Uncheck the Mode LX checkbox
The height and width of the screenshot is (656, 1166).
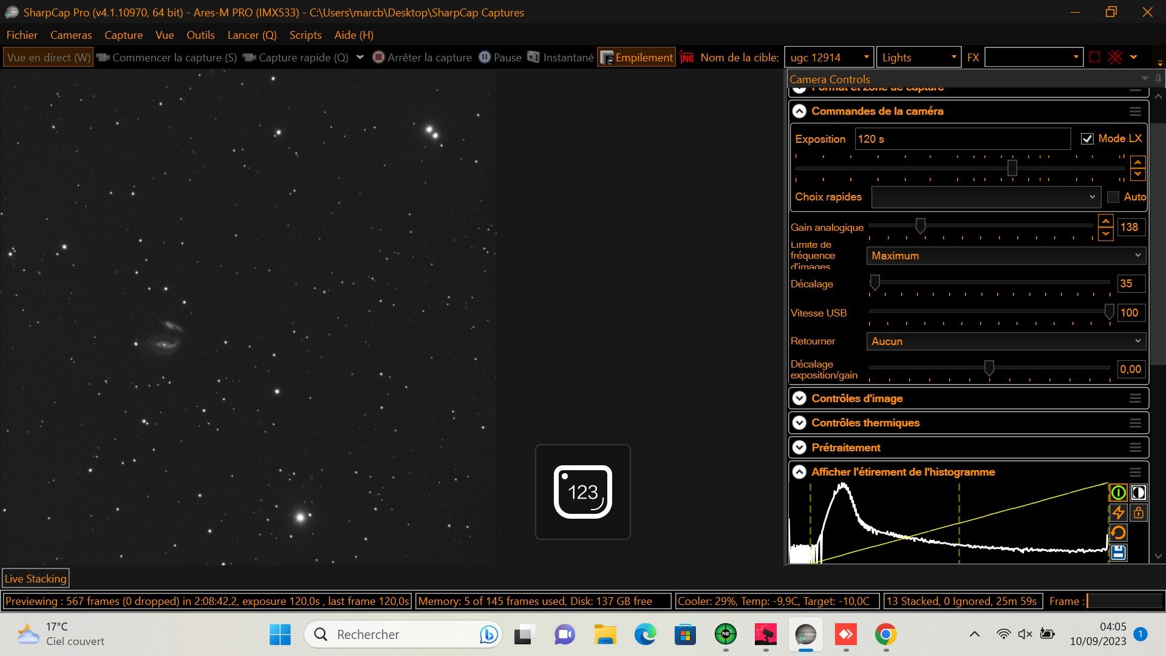point(1087,139)
